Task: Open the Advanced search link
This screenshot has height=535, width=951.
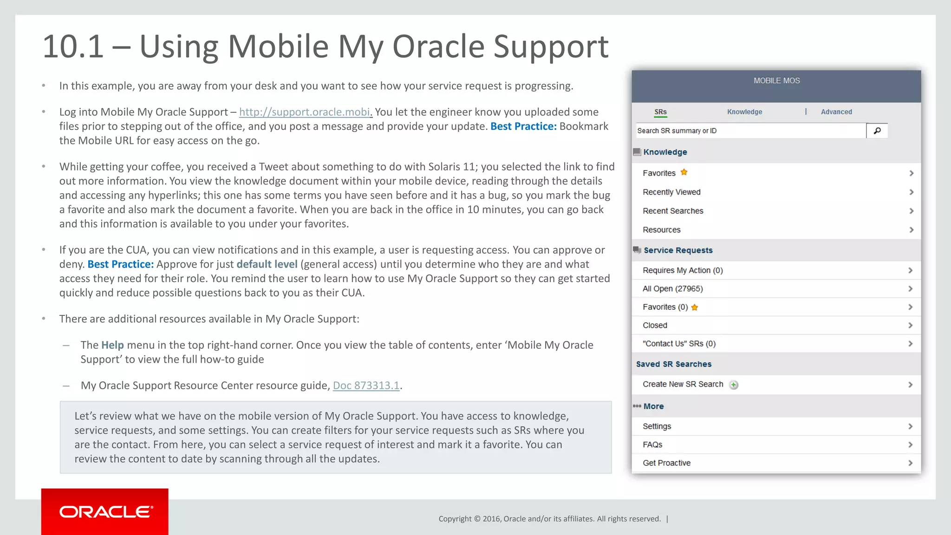Action: (836, 112)
